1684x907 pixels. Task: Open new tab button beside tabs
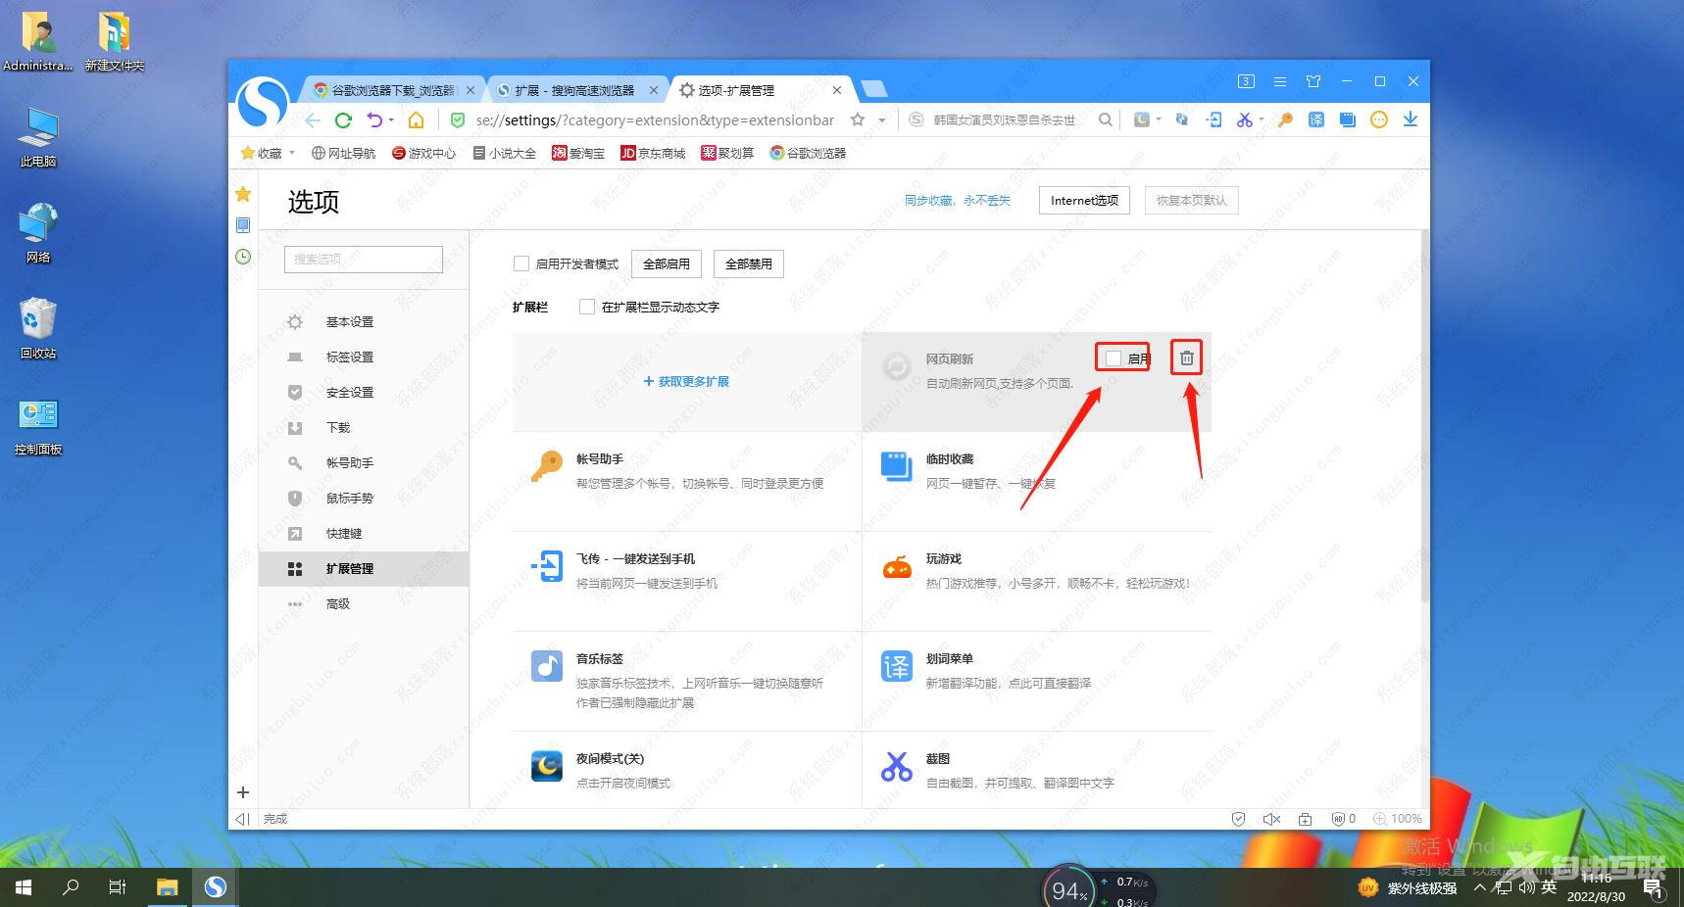point(873,90)
